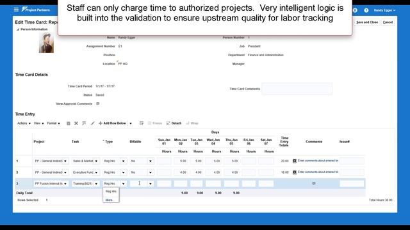Click row 3 Friday hours field
410x230 pixels.
249,183
